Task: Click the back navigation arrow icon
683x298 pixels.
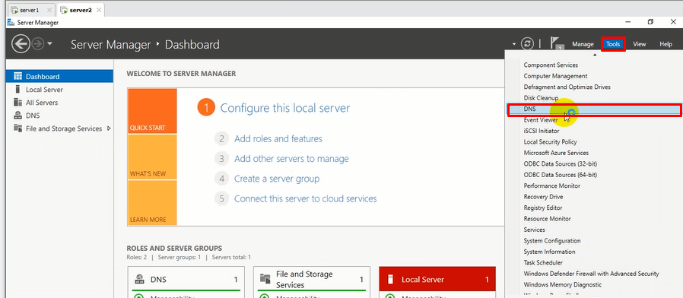Action: click(x=21, y=43)
